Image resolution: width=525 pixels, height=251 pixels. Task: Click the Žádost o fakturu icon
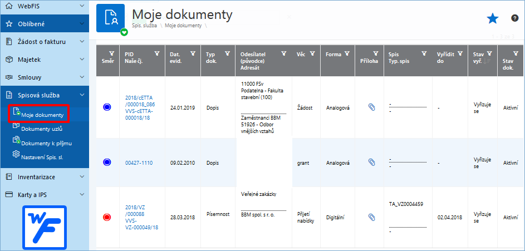pos(9,42)
